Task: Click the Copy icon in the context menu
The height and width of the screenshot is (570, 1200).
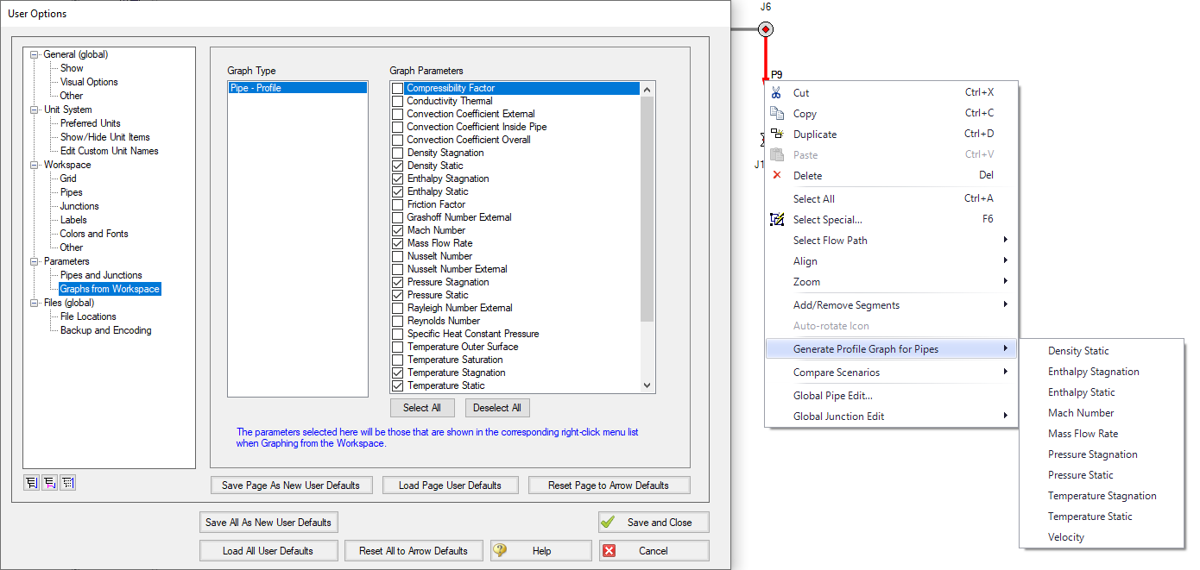Action: point(777,113)
